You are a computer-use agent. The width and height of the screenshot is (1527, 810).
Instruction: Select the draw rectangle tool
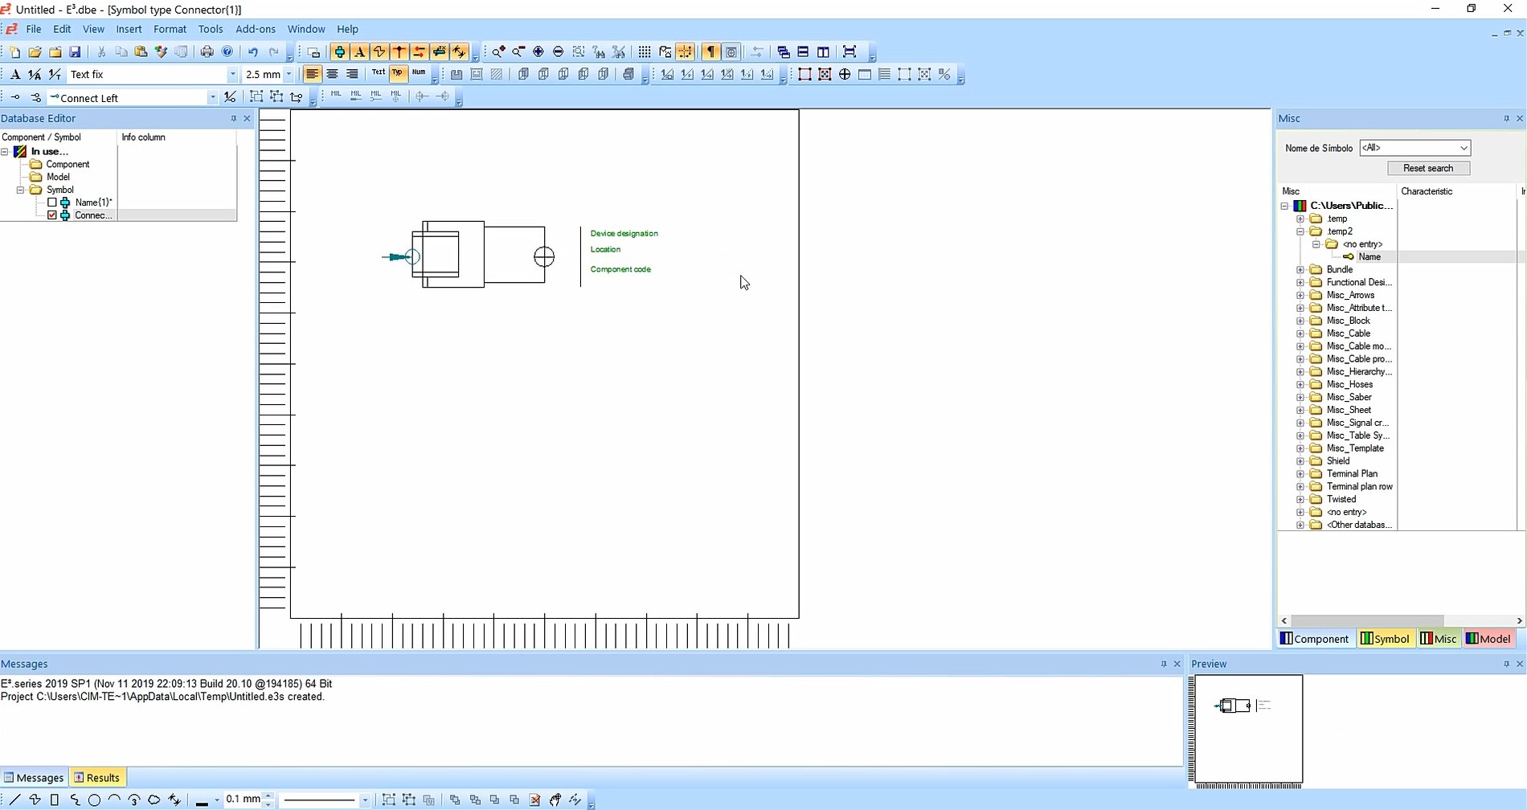coord(55,800)
